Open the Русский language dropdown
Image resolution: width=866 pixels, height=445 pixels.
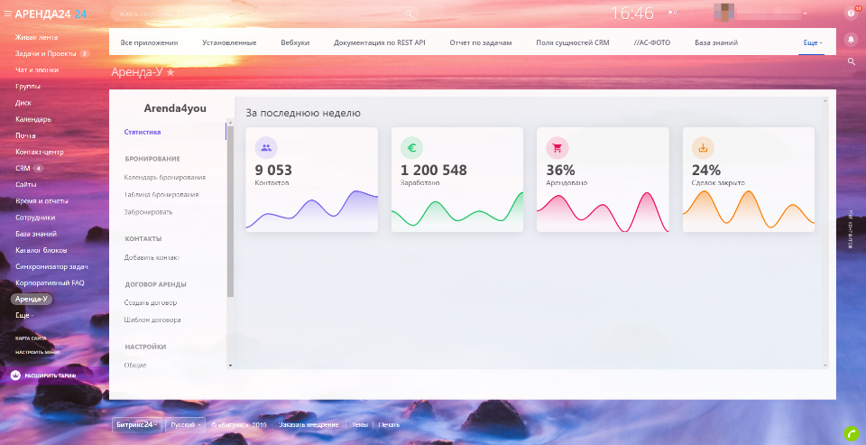(186, 424)
